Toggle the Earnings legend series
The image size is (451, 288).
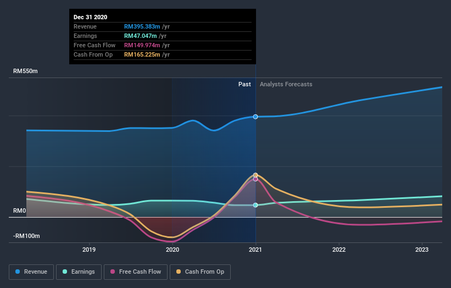79,272
